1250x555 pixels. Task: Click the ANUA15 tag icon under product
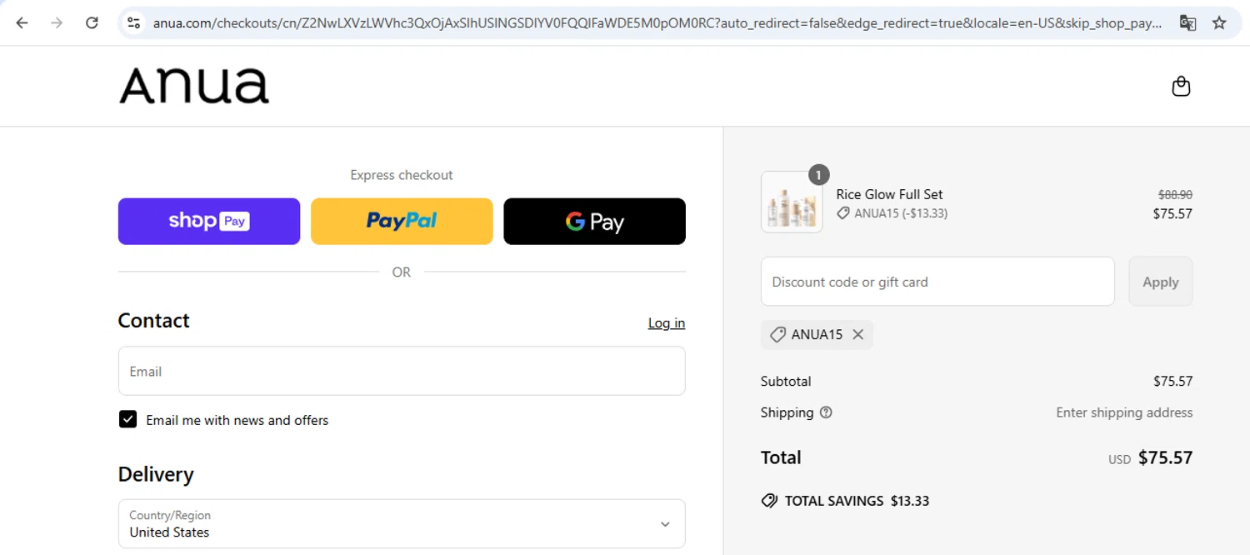(843, 213)
